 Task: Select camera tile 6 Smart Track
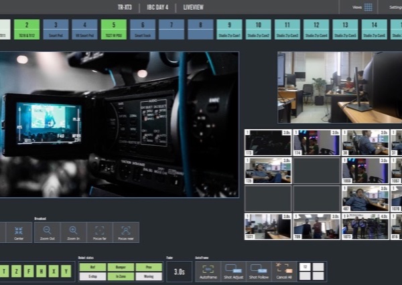[143, 29]
